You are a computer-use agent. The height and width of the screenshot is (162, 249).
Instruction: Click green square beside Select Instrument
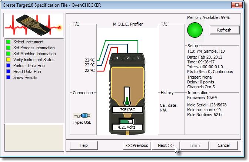tap(8, 42)
